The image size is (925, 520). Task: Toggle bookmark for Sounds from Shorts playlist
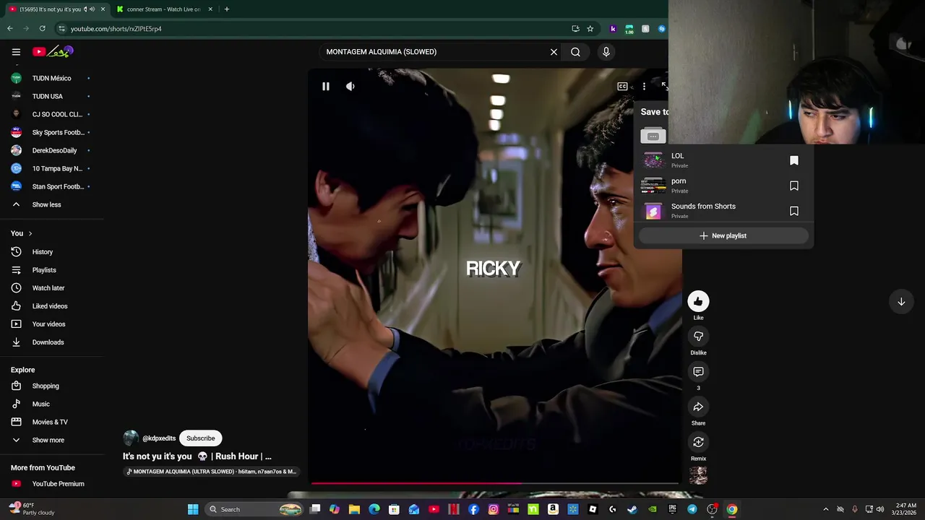coord(794,211)
